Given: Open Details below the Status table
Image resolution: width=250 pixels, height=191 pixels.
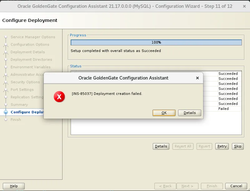Looking at the screenshot, I should [161, 146].
